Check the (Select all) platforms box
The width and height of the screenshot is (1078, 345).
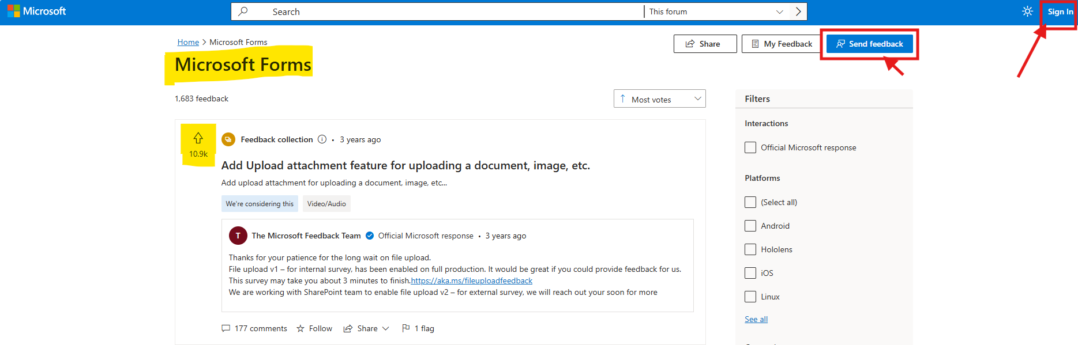[x=750, y=202]
